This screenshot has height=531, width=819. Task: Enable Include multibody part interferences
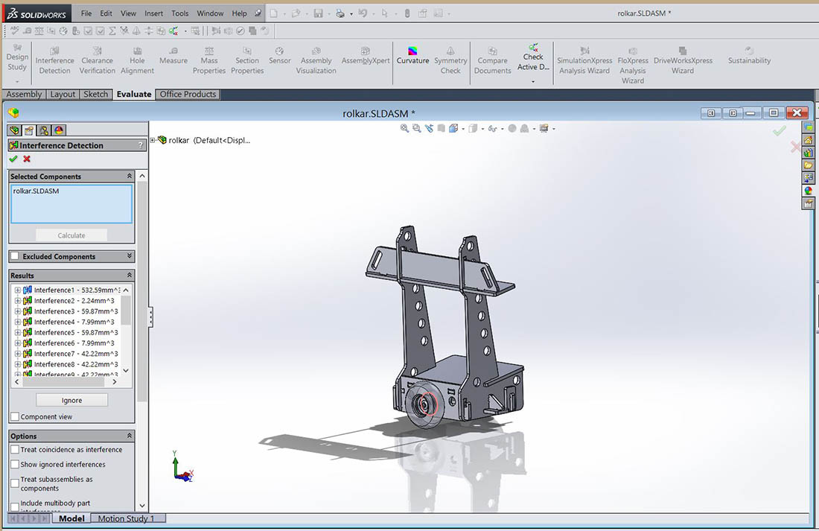click(15, 506)
